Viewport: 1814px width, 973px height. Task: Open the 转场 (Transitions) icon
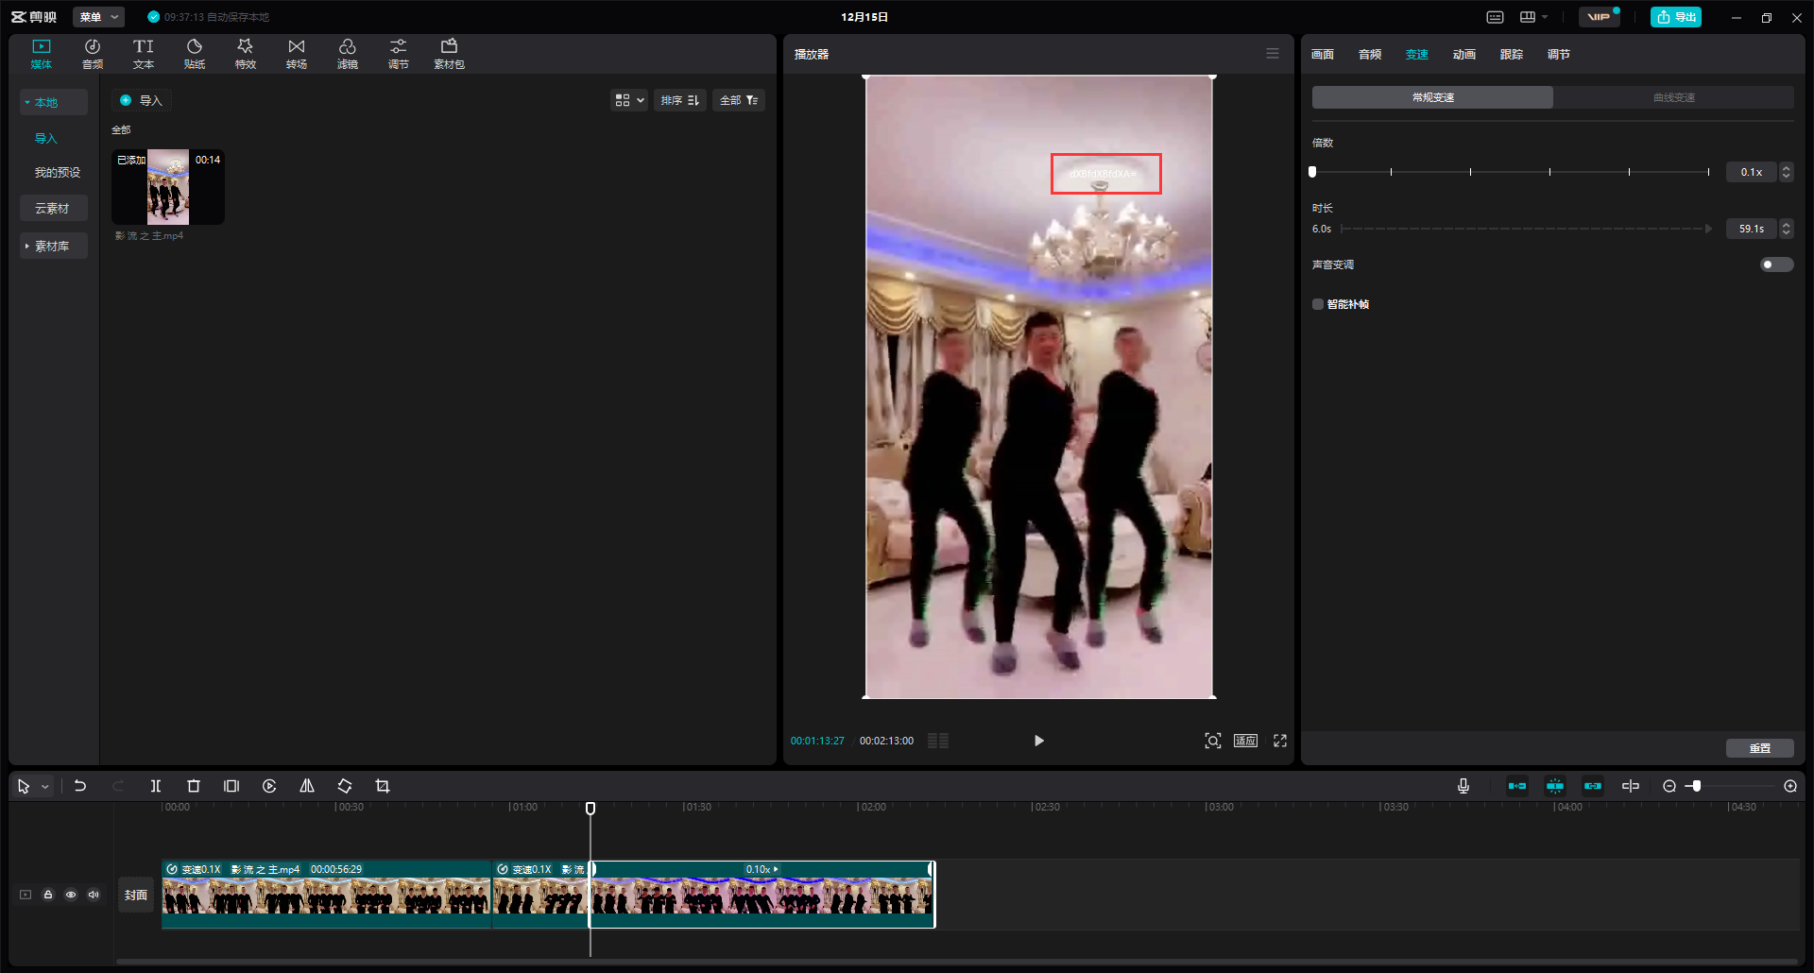pos(297,54)
